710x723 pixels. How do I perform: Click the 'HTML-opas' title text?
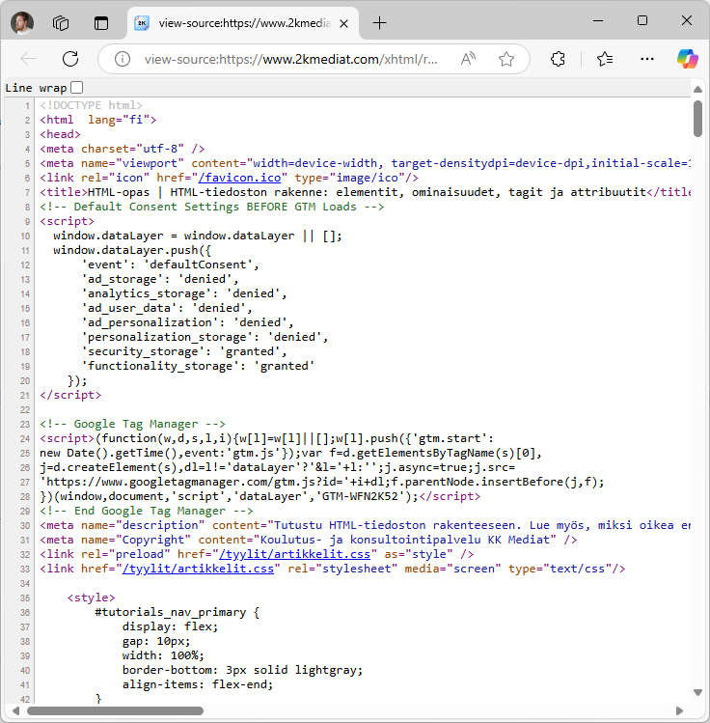119,192
